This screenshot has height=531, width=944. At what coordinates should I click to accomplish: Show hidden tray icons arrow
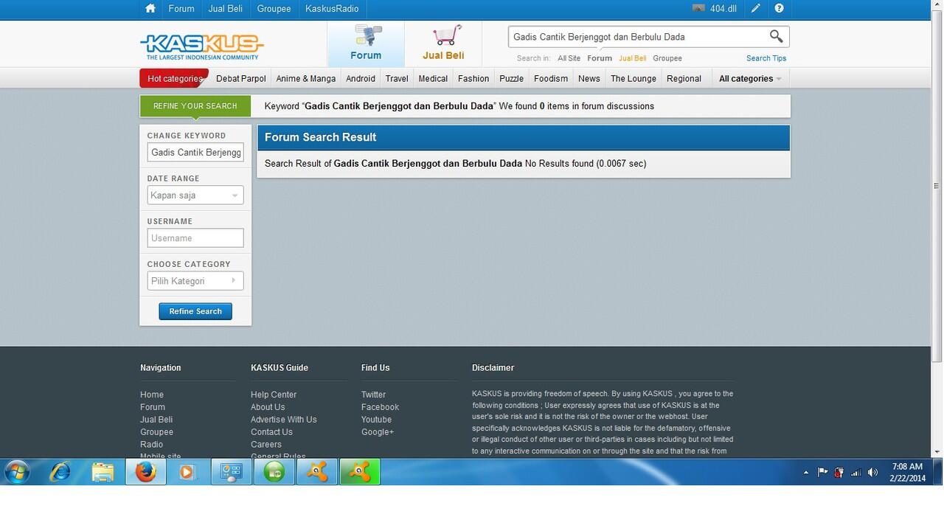(x=806, y=472)
